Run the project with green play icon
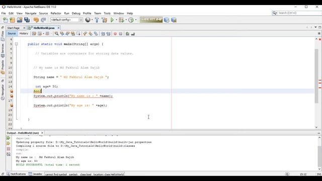Screen dimensions: 322x181 (x=112, y=20)
